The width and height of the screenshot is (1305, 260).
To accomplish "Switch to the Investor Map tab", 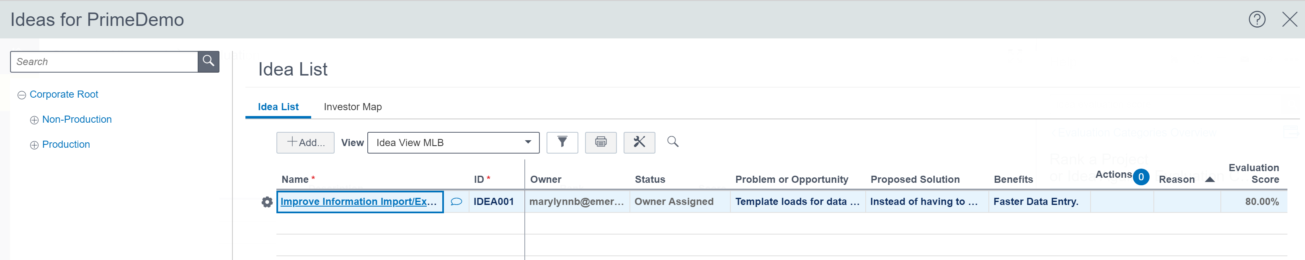I will [x=353, y=107].
